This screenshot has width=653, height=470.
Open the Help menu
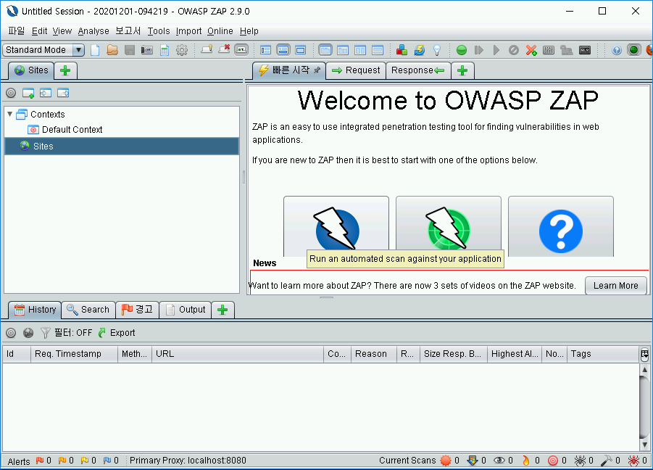(x=249, y=31)
